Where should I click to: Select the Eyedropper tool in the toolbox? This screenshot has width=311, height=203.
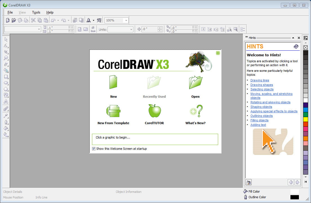(6, 116)
